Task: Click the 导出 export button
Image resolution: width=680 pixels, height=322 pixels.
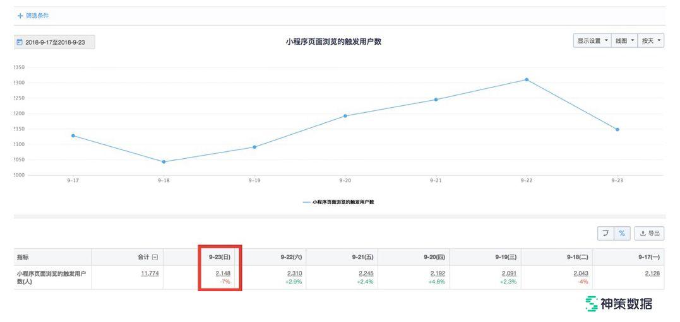Action: tap(650, 234)
